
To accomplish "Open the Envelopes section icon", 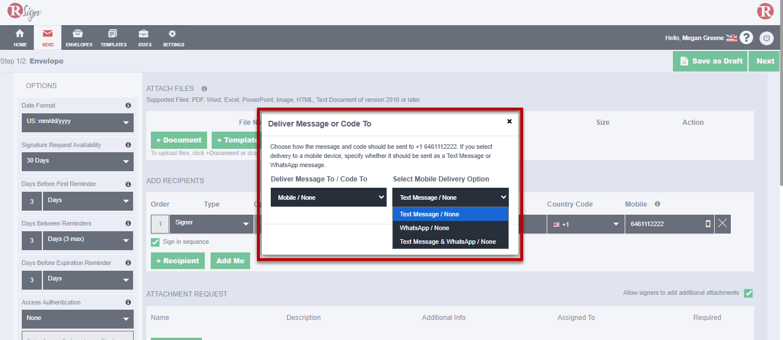I will point(79,34).
